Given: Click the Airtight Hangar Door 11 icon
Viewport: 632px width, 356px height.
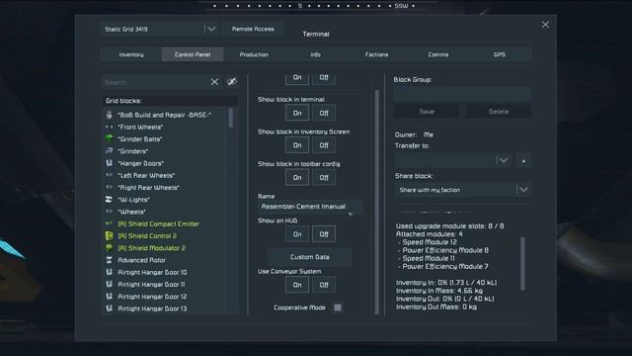Looking at the screenshot, I should pos(109,284).
